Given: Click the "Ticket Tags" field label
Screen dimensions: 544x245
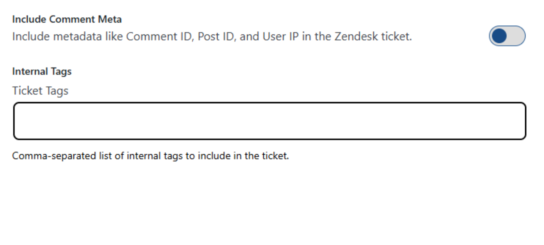Looking at the screenshot, I should click(x=40, y=91).
